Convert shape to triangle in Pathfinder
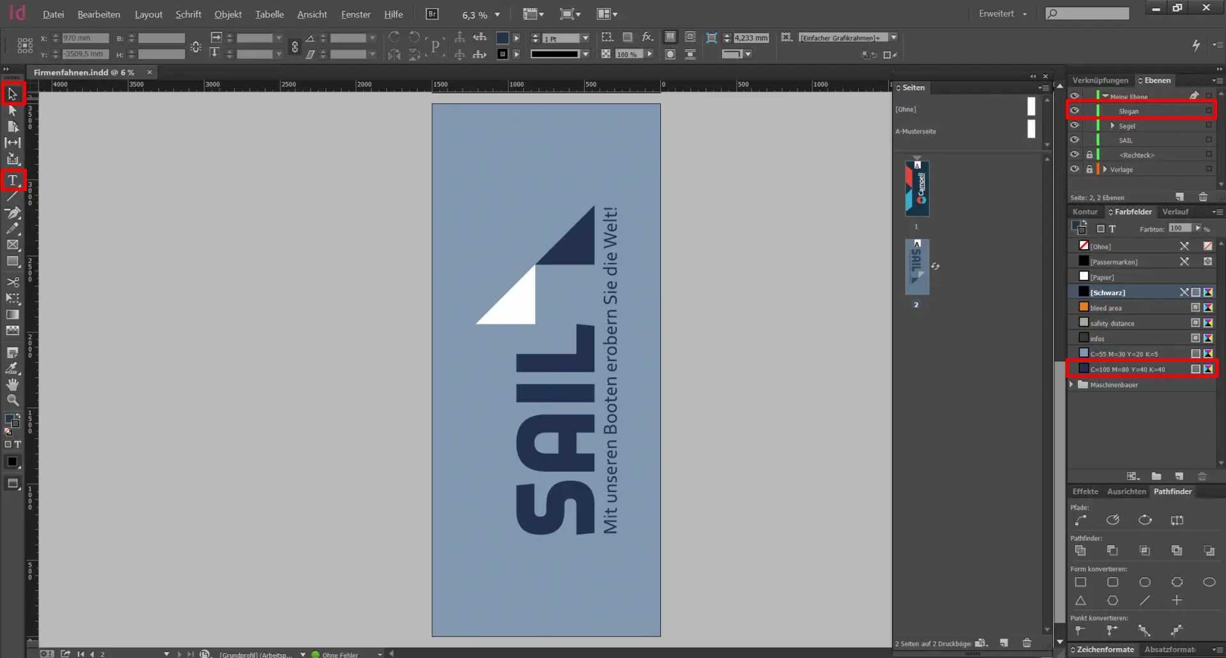Image resolution: width=1226 pixels, height=658 pixels. pyautogui.click(x=1080, y=601)
